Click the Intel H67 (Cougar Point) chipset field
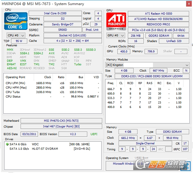 (61, 126)
